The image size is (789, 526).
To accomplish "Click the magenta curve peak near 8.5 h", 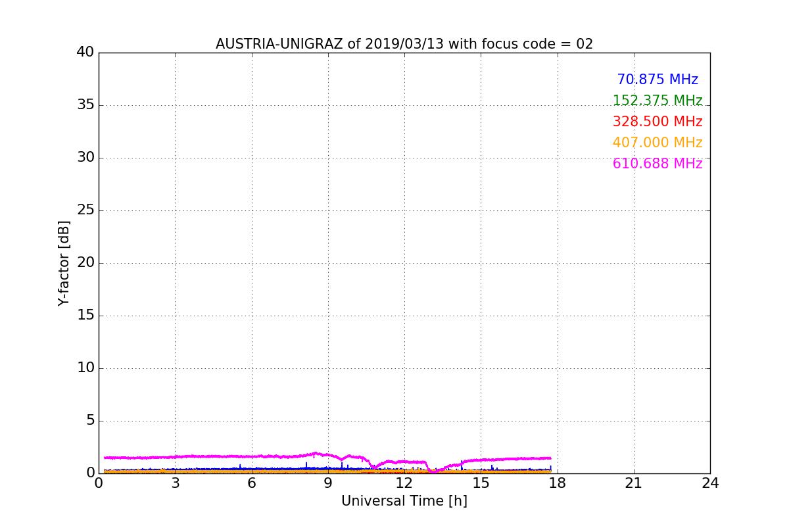I will pos(316,453).
